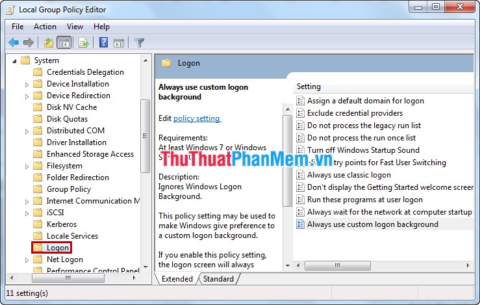
Task: Toggle Show/Hide Action Pane icon
Action: 119,43
